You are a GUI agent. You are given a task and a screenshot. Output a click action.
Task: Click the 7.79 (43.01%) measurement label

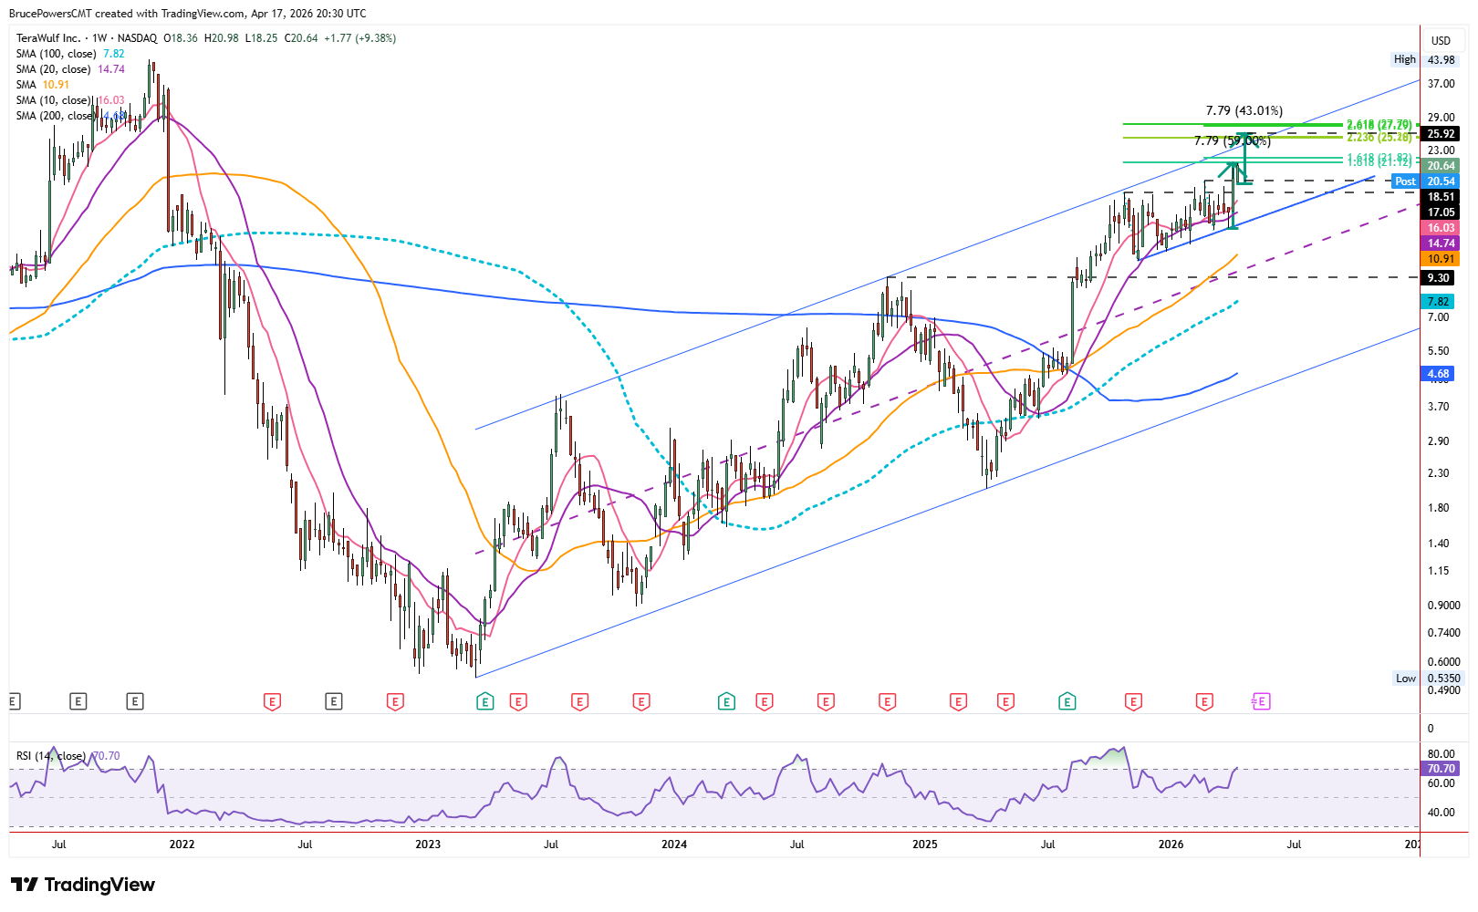(1244, 111)
